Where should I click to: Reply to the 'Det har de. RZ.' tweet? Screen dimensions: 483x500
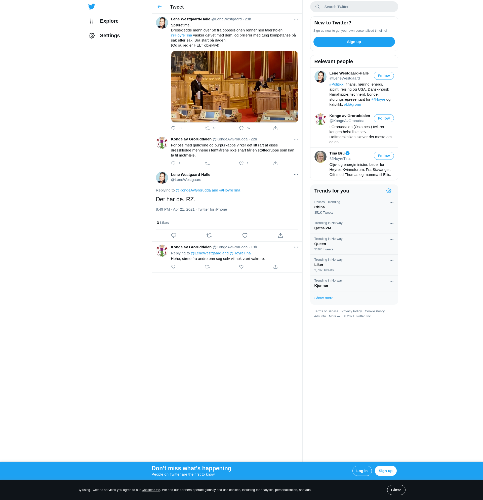(x=174, y=236)
